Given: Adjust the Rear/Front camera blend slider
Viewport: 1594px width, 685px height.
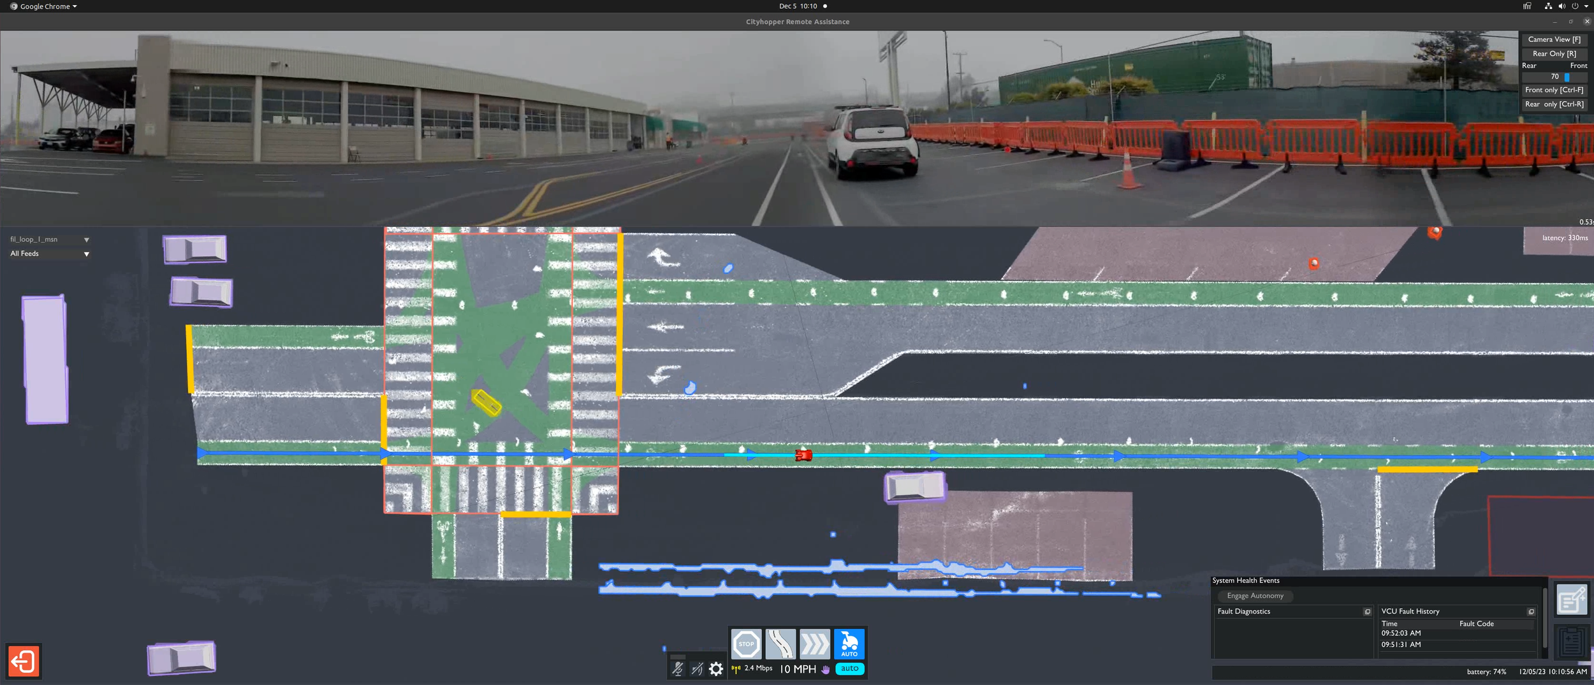Looking at the screenshot, I should pos(1554,76).
